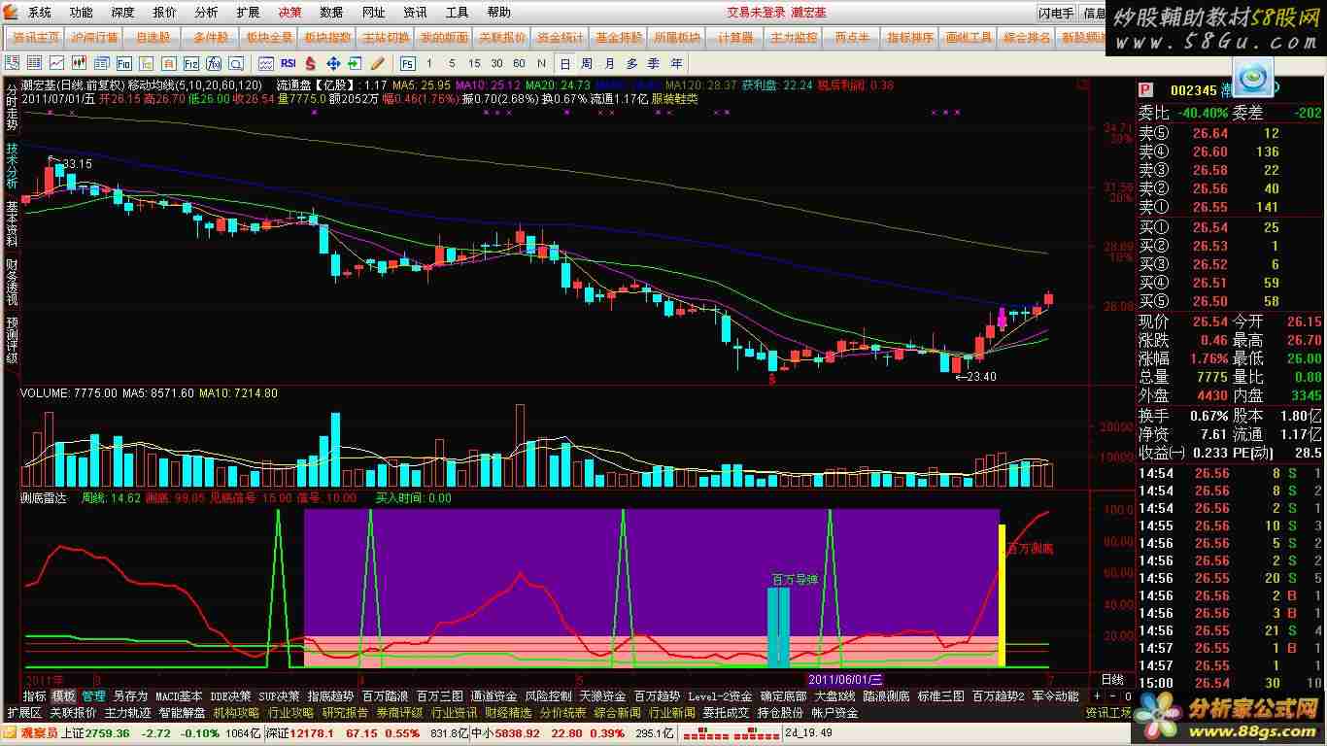1327x746 pixels.
Task: Click the 闪电手 button
Action: [x=1056, y=13]
